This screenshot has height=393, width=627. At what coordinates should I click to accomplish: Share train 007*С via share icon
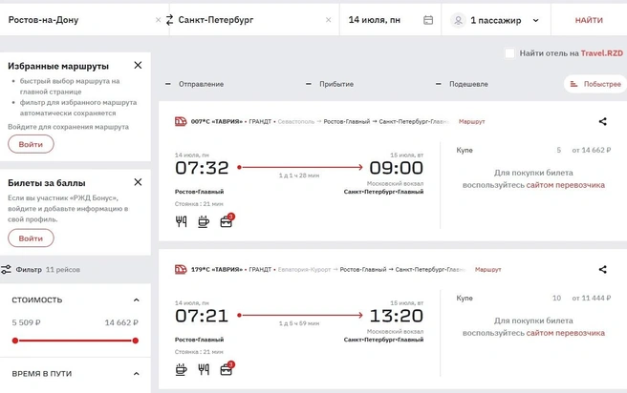tap(602, 121)
